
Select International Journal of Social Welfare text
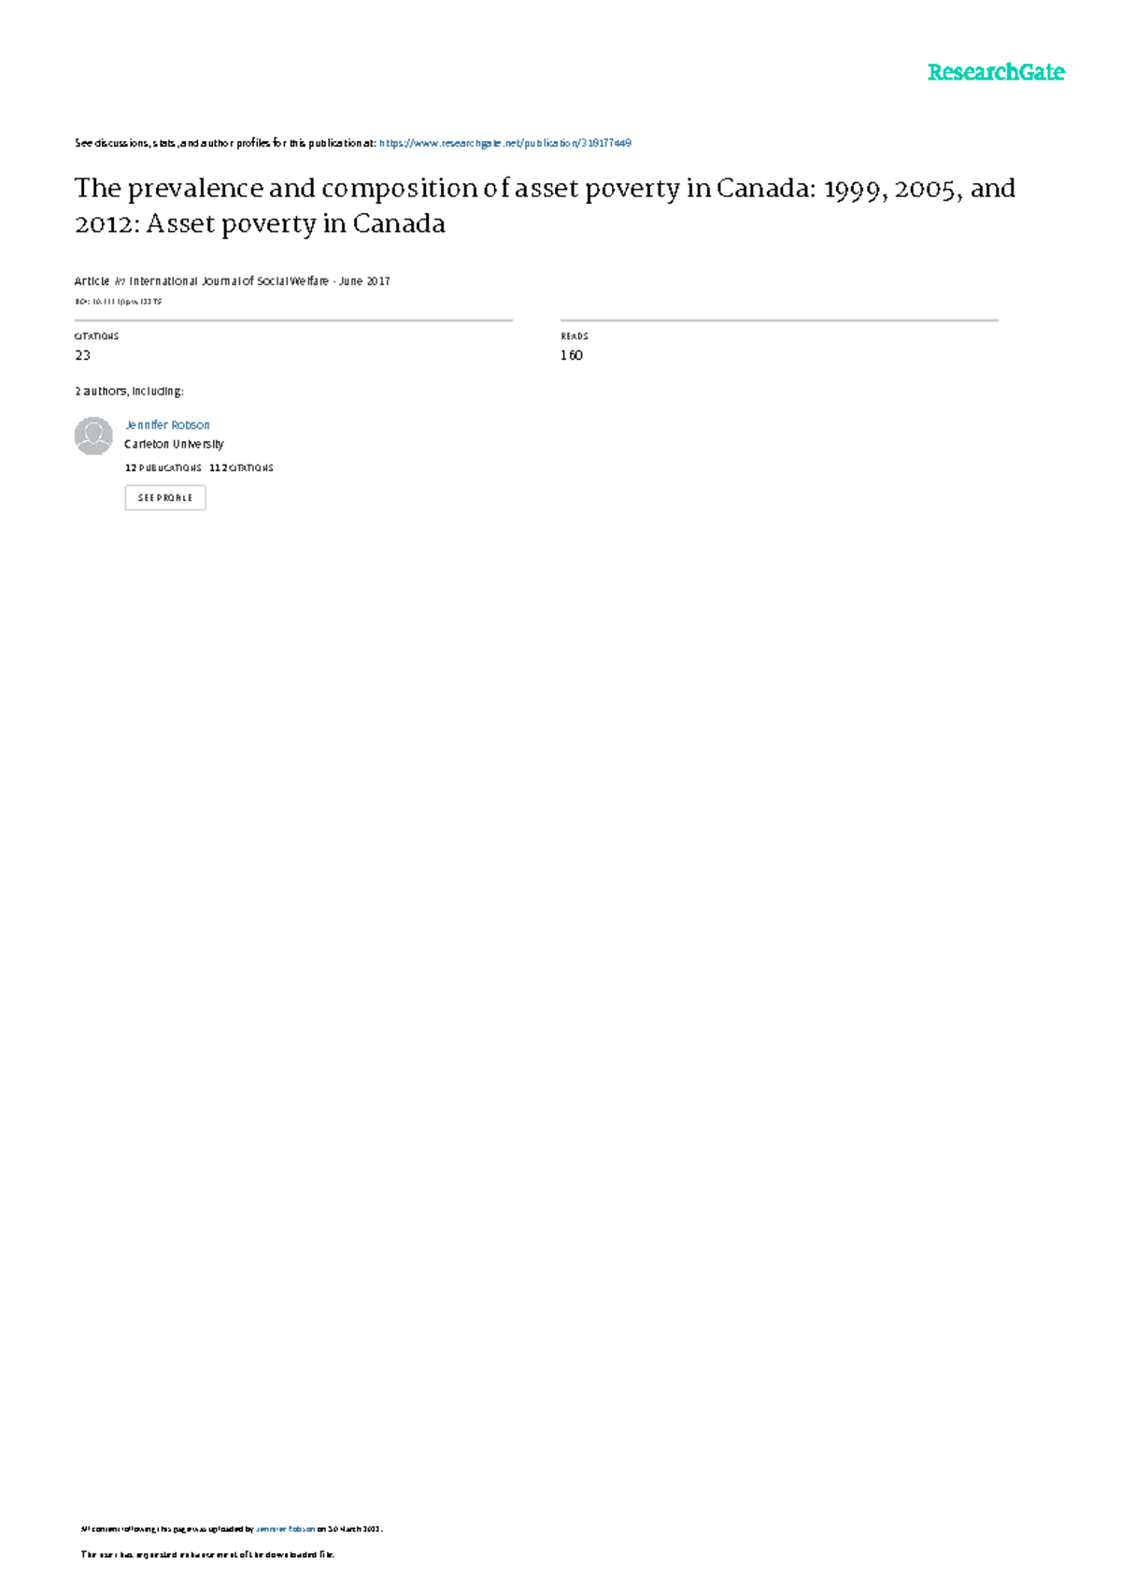click(229, 281)
